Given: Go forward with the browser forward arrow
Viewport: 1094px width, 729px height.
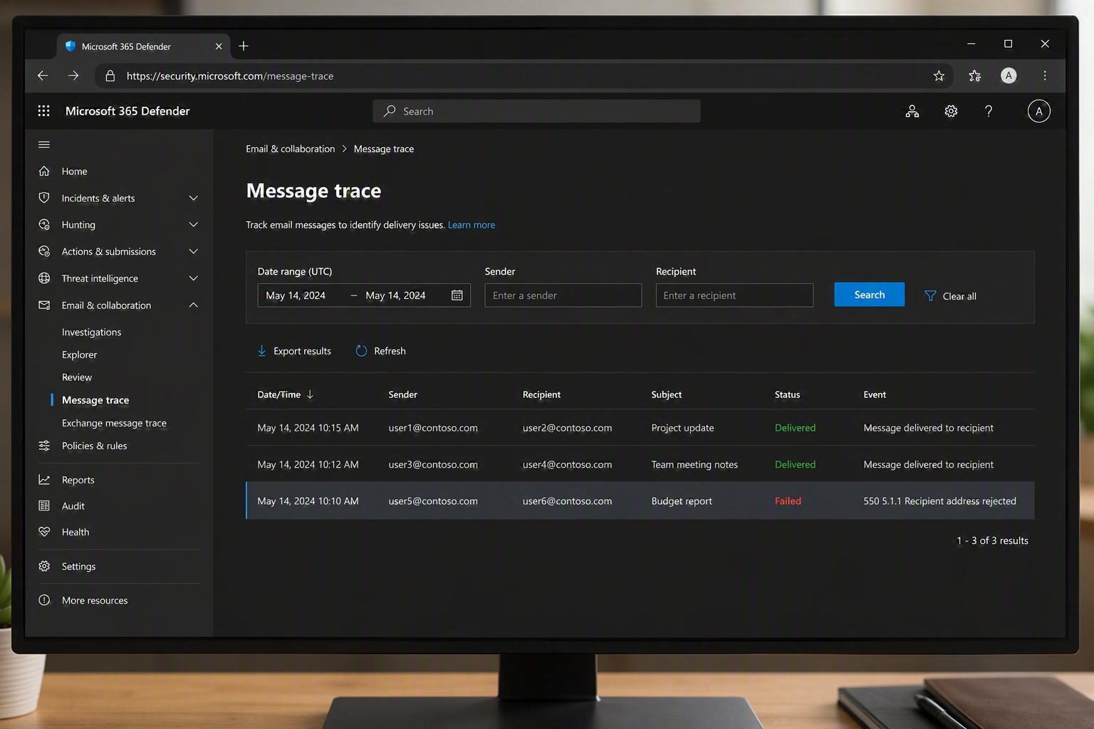Looking at the screenshot, I should point(73,75).
